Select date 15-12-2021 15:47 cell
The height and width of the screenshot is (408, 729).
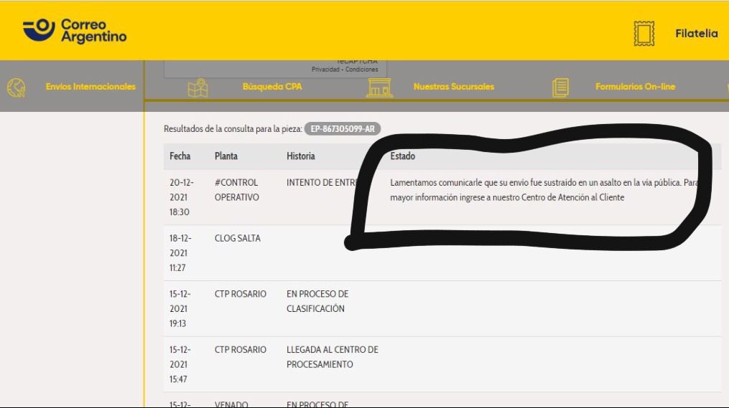(x=180, y=364)
